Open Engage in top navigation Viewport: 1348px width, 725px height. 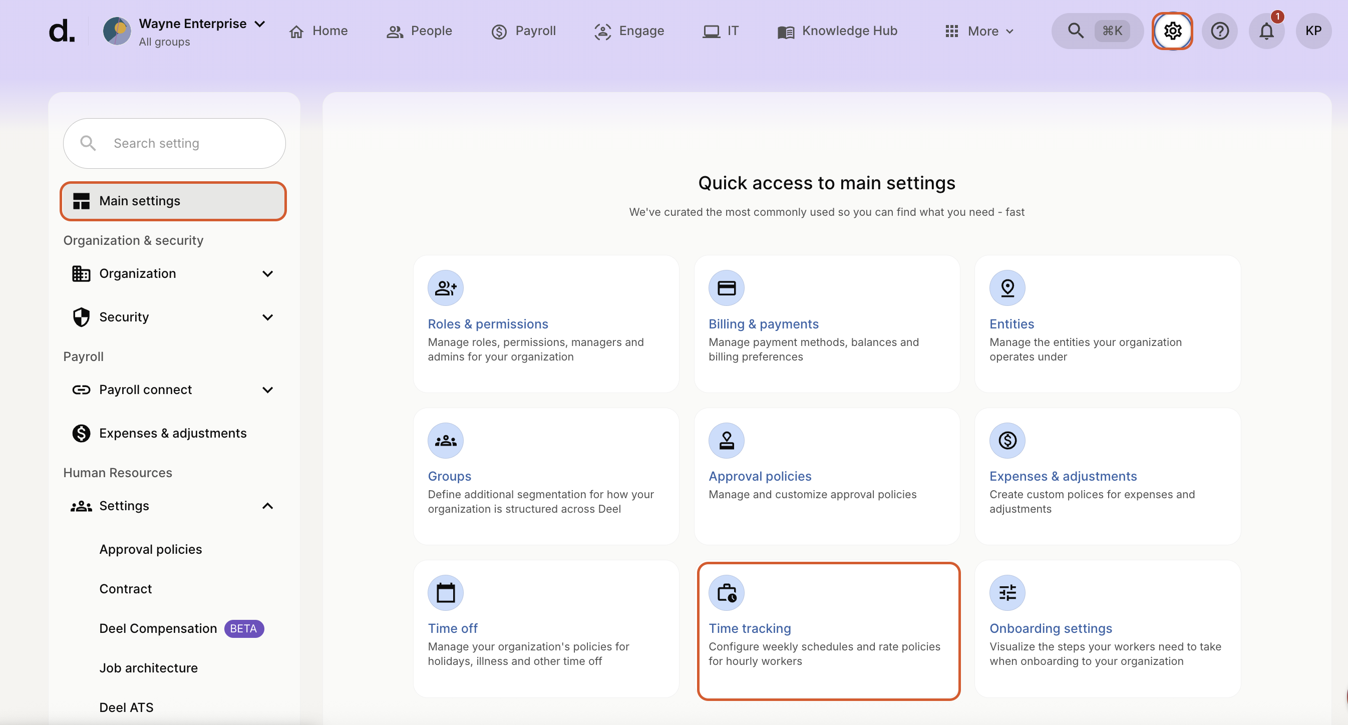(x=629, y=31)
